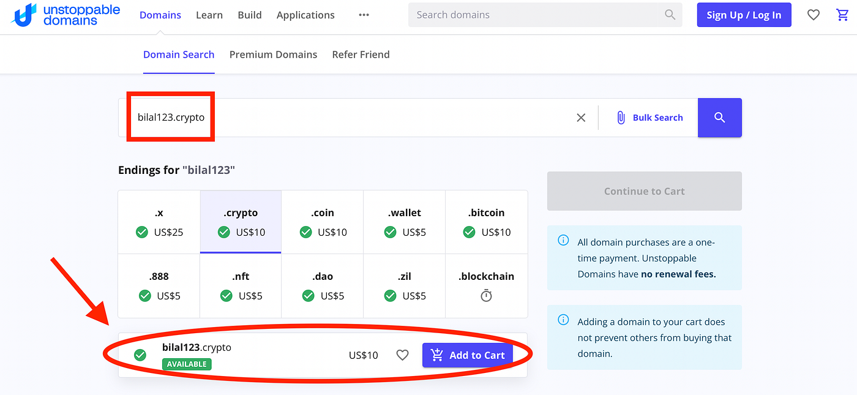Click the blue search button
This screenshot has width=857, height=395.
pos(719,118)
